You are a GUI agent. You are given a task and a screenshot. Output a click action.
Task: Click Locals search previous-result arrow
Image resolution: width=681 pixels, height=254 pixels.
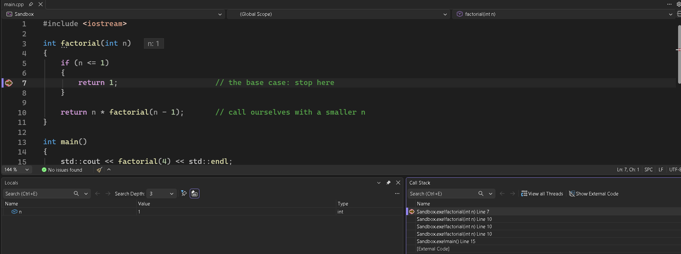click(x=98, y=193)
